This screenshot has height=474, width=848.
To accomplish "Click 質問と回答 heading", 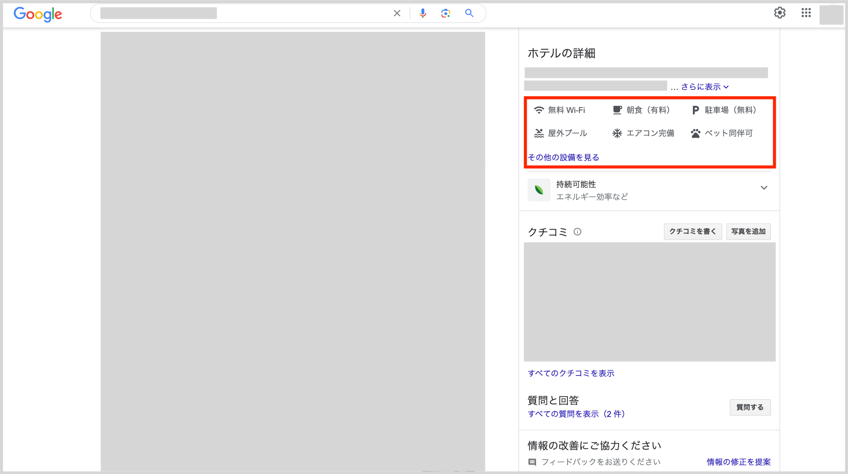I will coord(553,400).
